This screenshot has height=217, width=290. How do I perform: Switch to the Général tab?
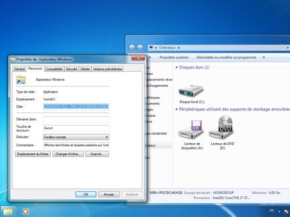19,69
